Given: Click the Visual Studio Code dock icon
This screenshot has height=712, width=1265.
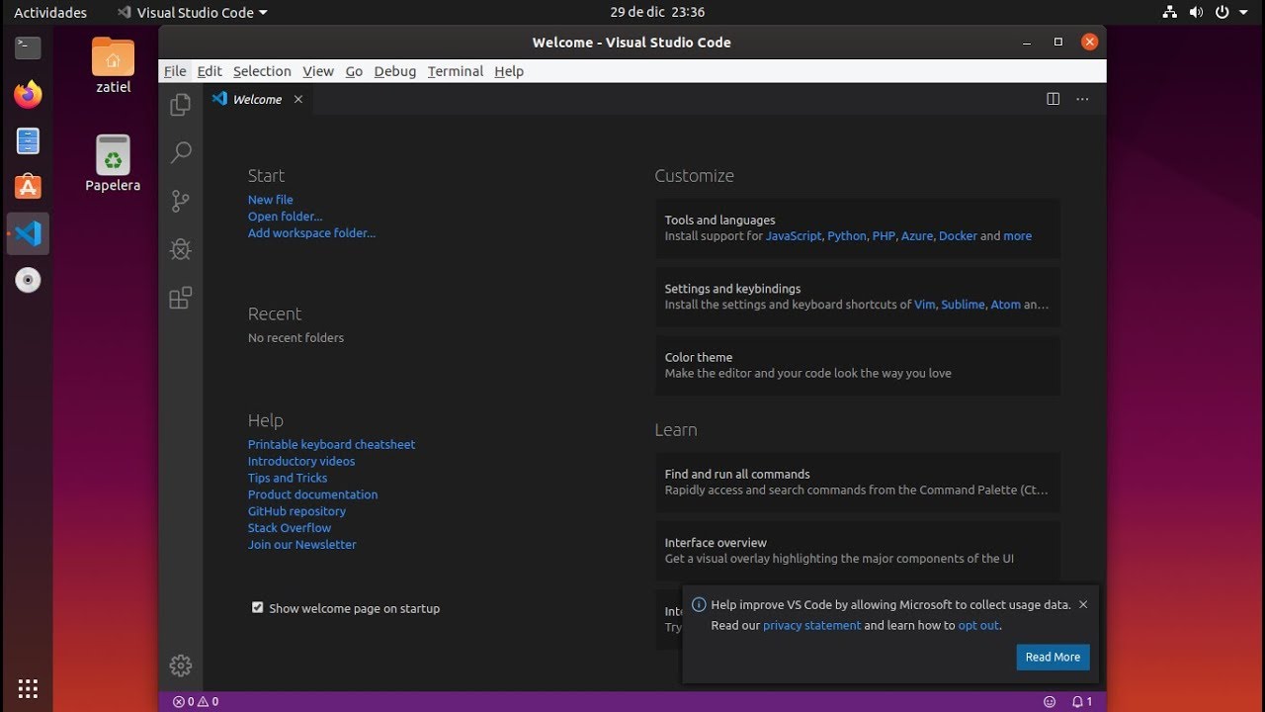Looking at the screenshot, I should [28, 234].
